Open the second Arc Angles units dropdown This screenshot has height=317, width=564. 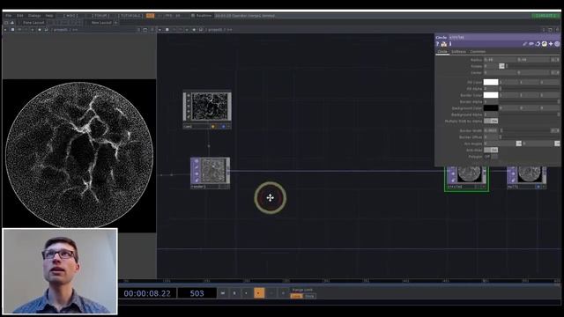click(557, 144)
